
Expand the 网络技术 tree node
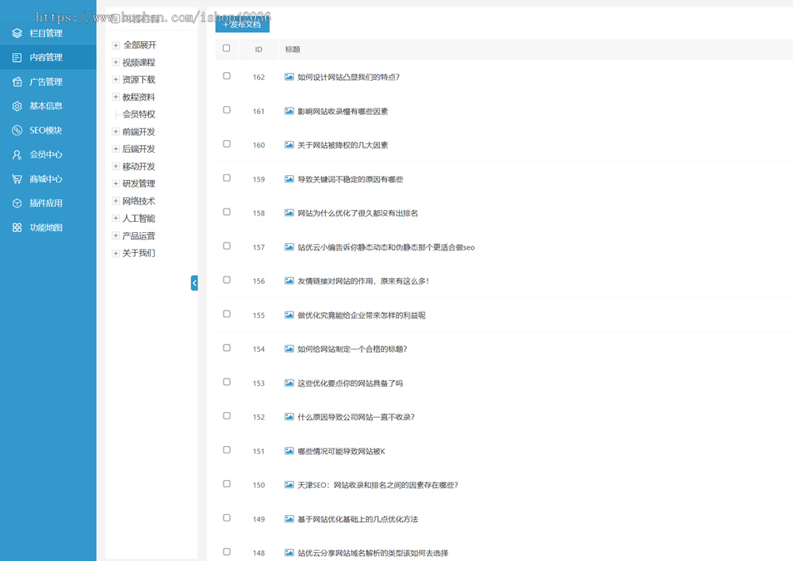click(116, 200)
